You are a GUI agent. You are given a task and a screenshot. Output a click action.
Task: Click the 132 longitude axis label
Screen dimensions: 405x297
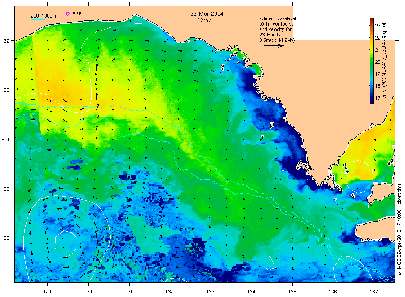[170, 292]
